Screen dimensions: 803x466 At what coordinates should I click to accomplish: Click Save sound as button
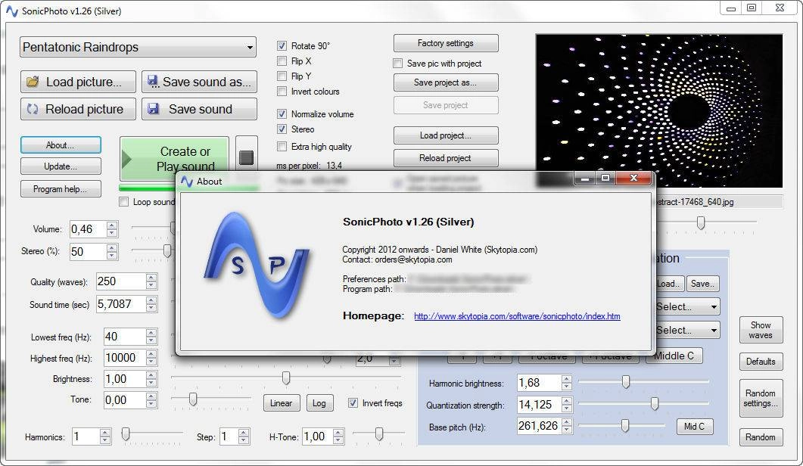pos(199,82)
